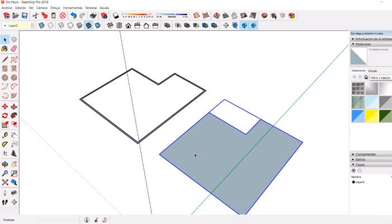Click the red Erase circle icon
This screenshot has width=392, height=224.
click(63, 16)
